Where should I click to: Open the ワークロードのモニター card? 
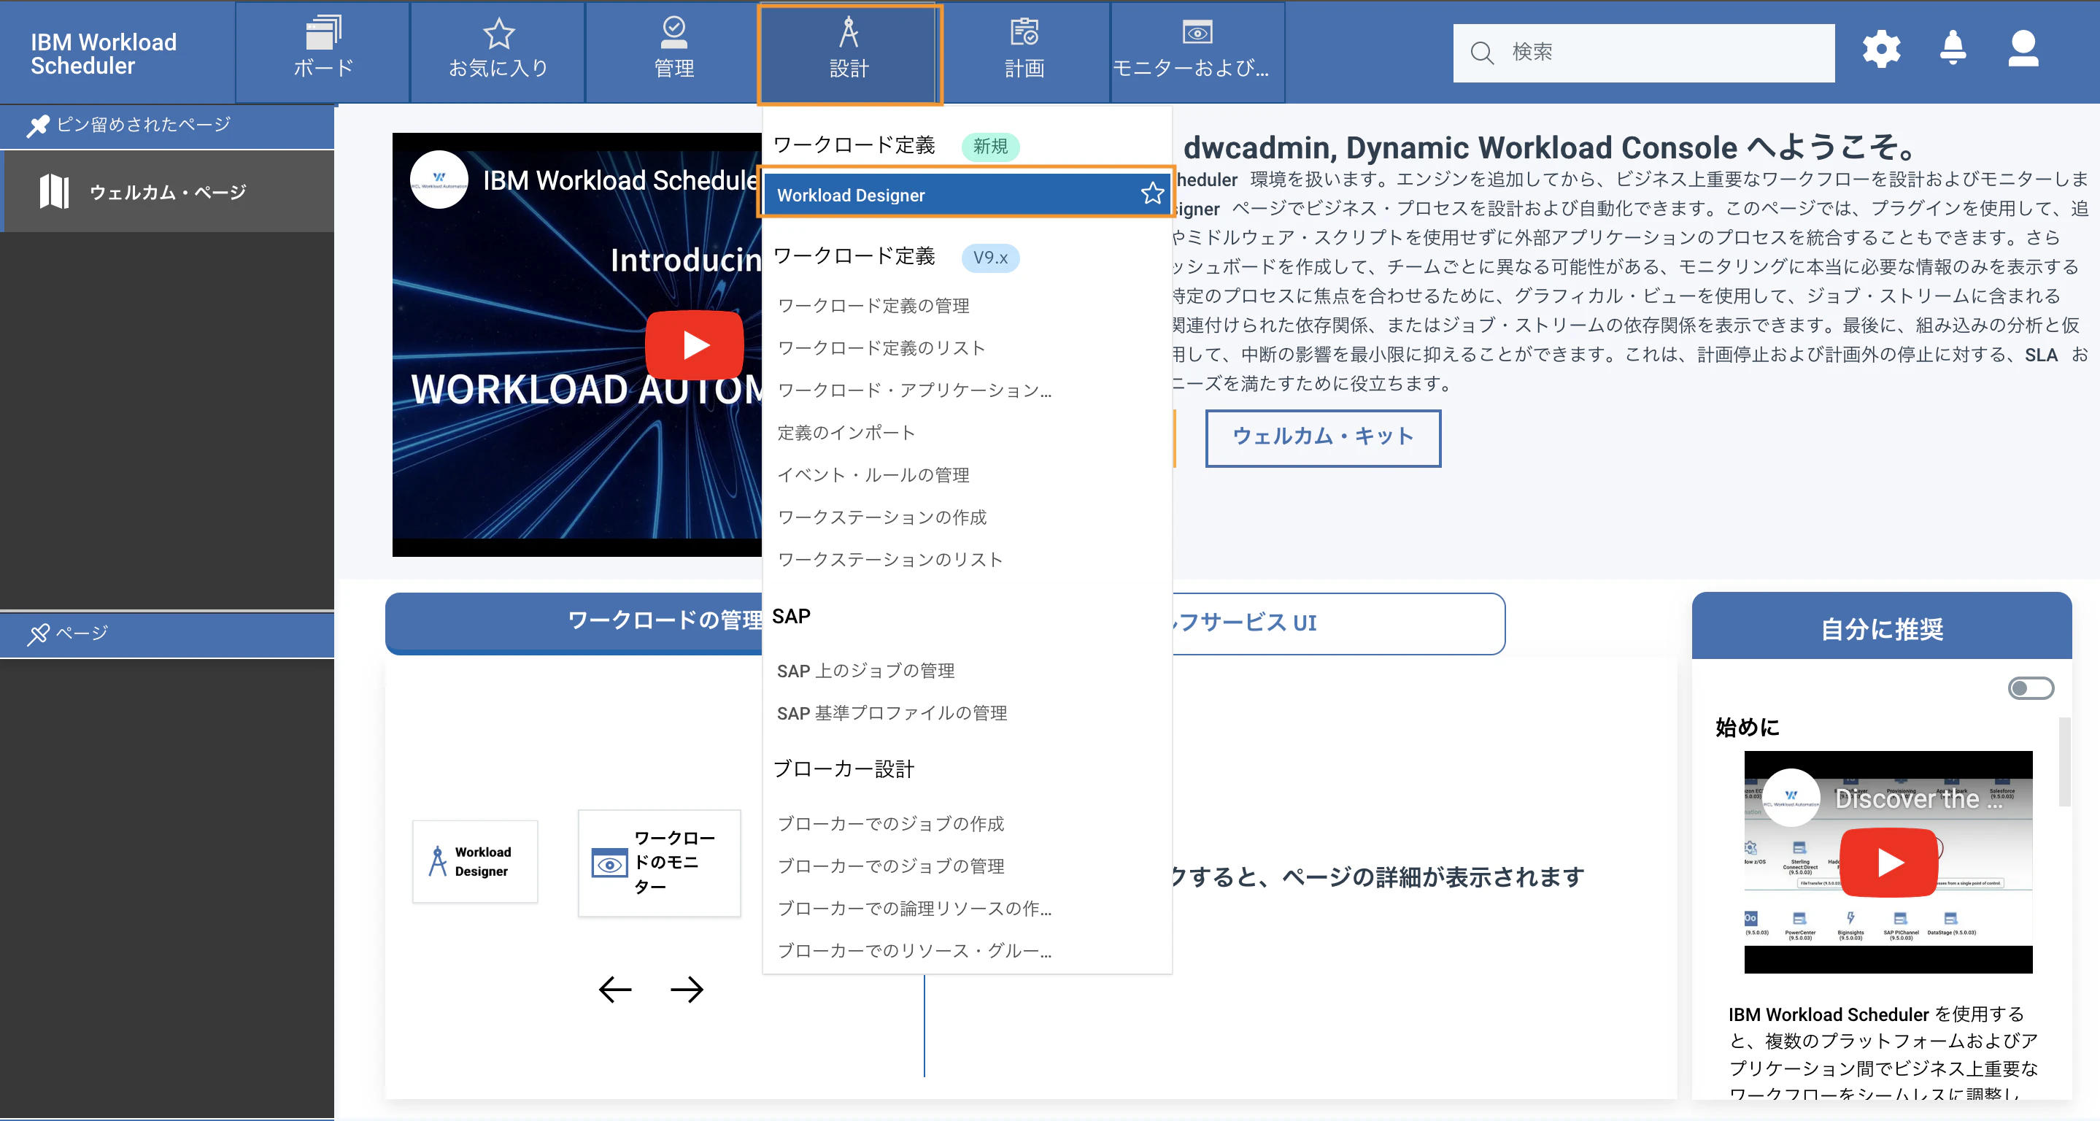pos(659,864)
